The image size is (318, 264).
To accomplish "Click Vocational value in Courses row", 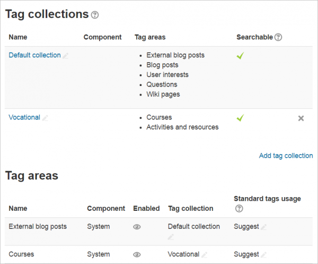I will [x=183, y=254].
